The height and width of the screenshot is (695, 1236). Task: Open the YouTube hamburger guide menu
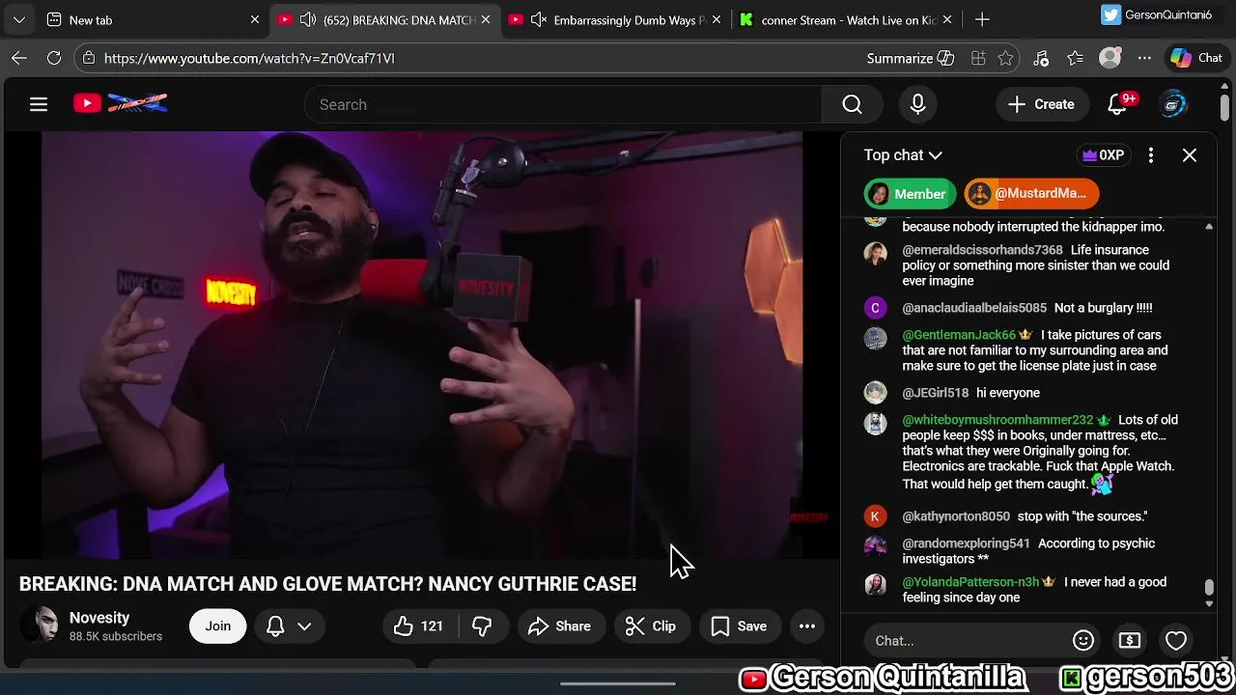click(x=39, y=104)
